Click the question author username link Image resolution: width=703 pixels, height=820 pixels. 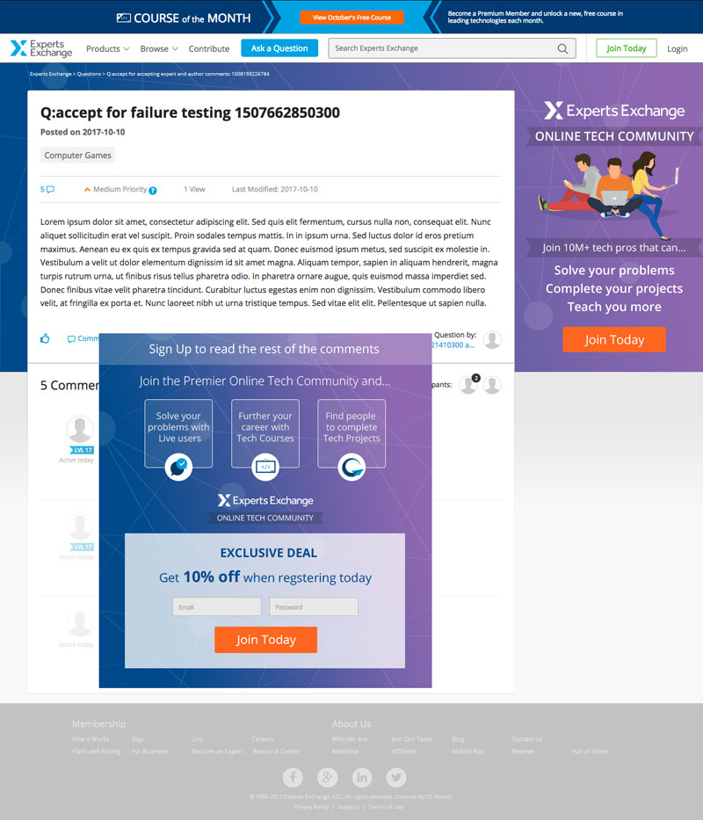coord(453,345)
